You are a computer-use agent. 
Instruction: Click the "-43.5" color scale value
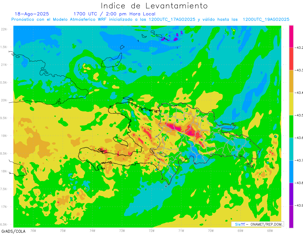tap(299, 115)
